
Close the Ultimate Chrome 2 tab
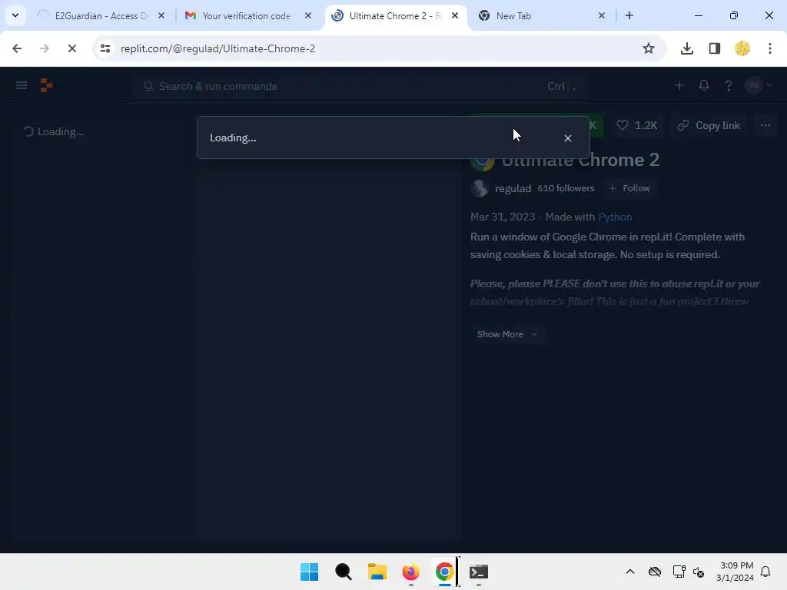tap(455, 15)
